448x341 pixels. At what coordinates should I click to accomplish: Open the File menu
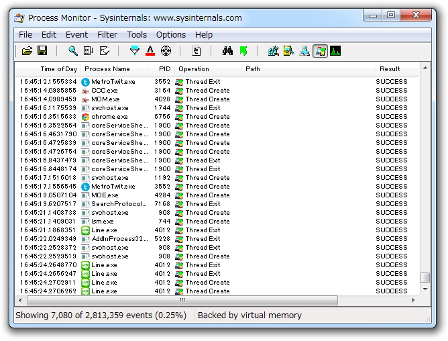[25, 35]
